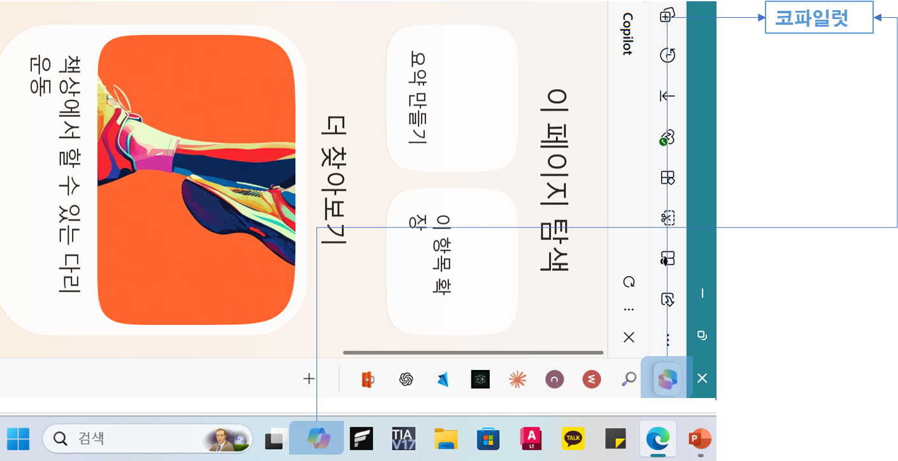
Task: Open Bing search magnifier in Edge sidebar
Action: coord(629,379)
